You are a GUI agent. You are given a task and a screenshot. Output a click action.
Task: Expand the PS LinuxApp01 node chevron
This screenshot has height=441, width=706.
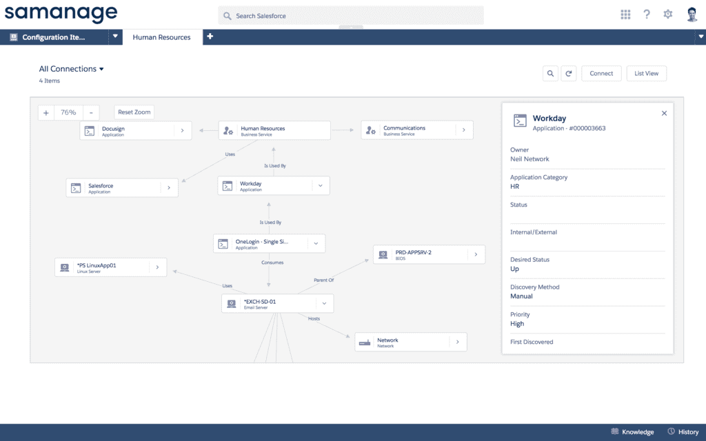click(158, 267)
